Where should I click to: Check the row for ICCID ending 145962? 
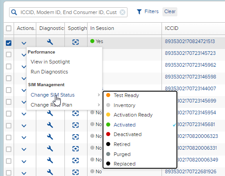[x=9, y=66]
